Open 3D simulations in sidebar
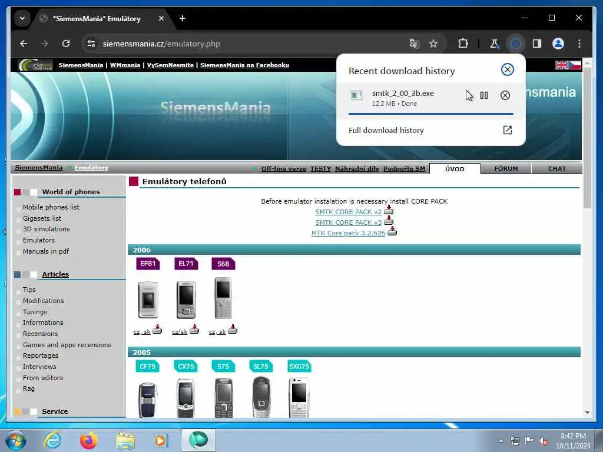Image resolution: width=603 pixels, height=452 pixels. click(46, 229)
